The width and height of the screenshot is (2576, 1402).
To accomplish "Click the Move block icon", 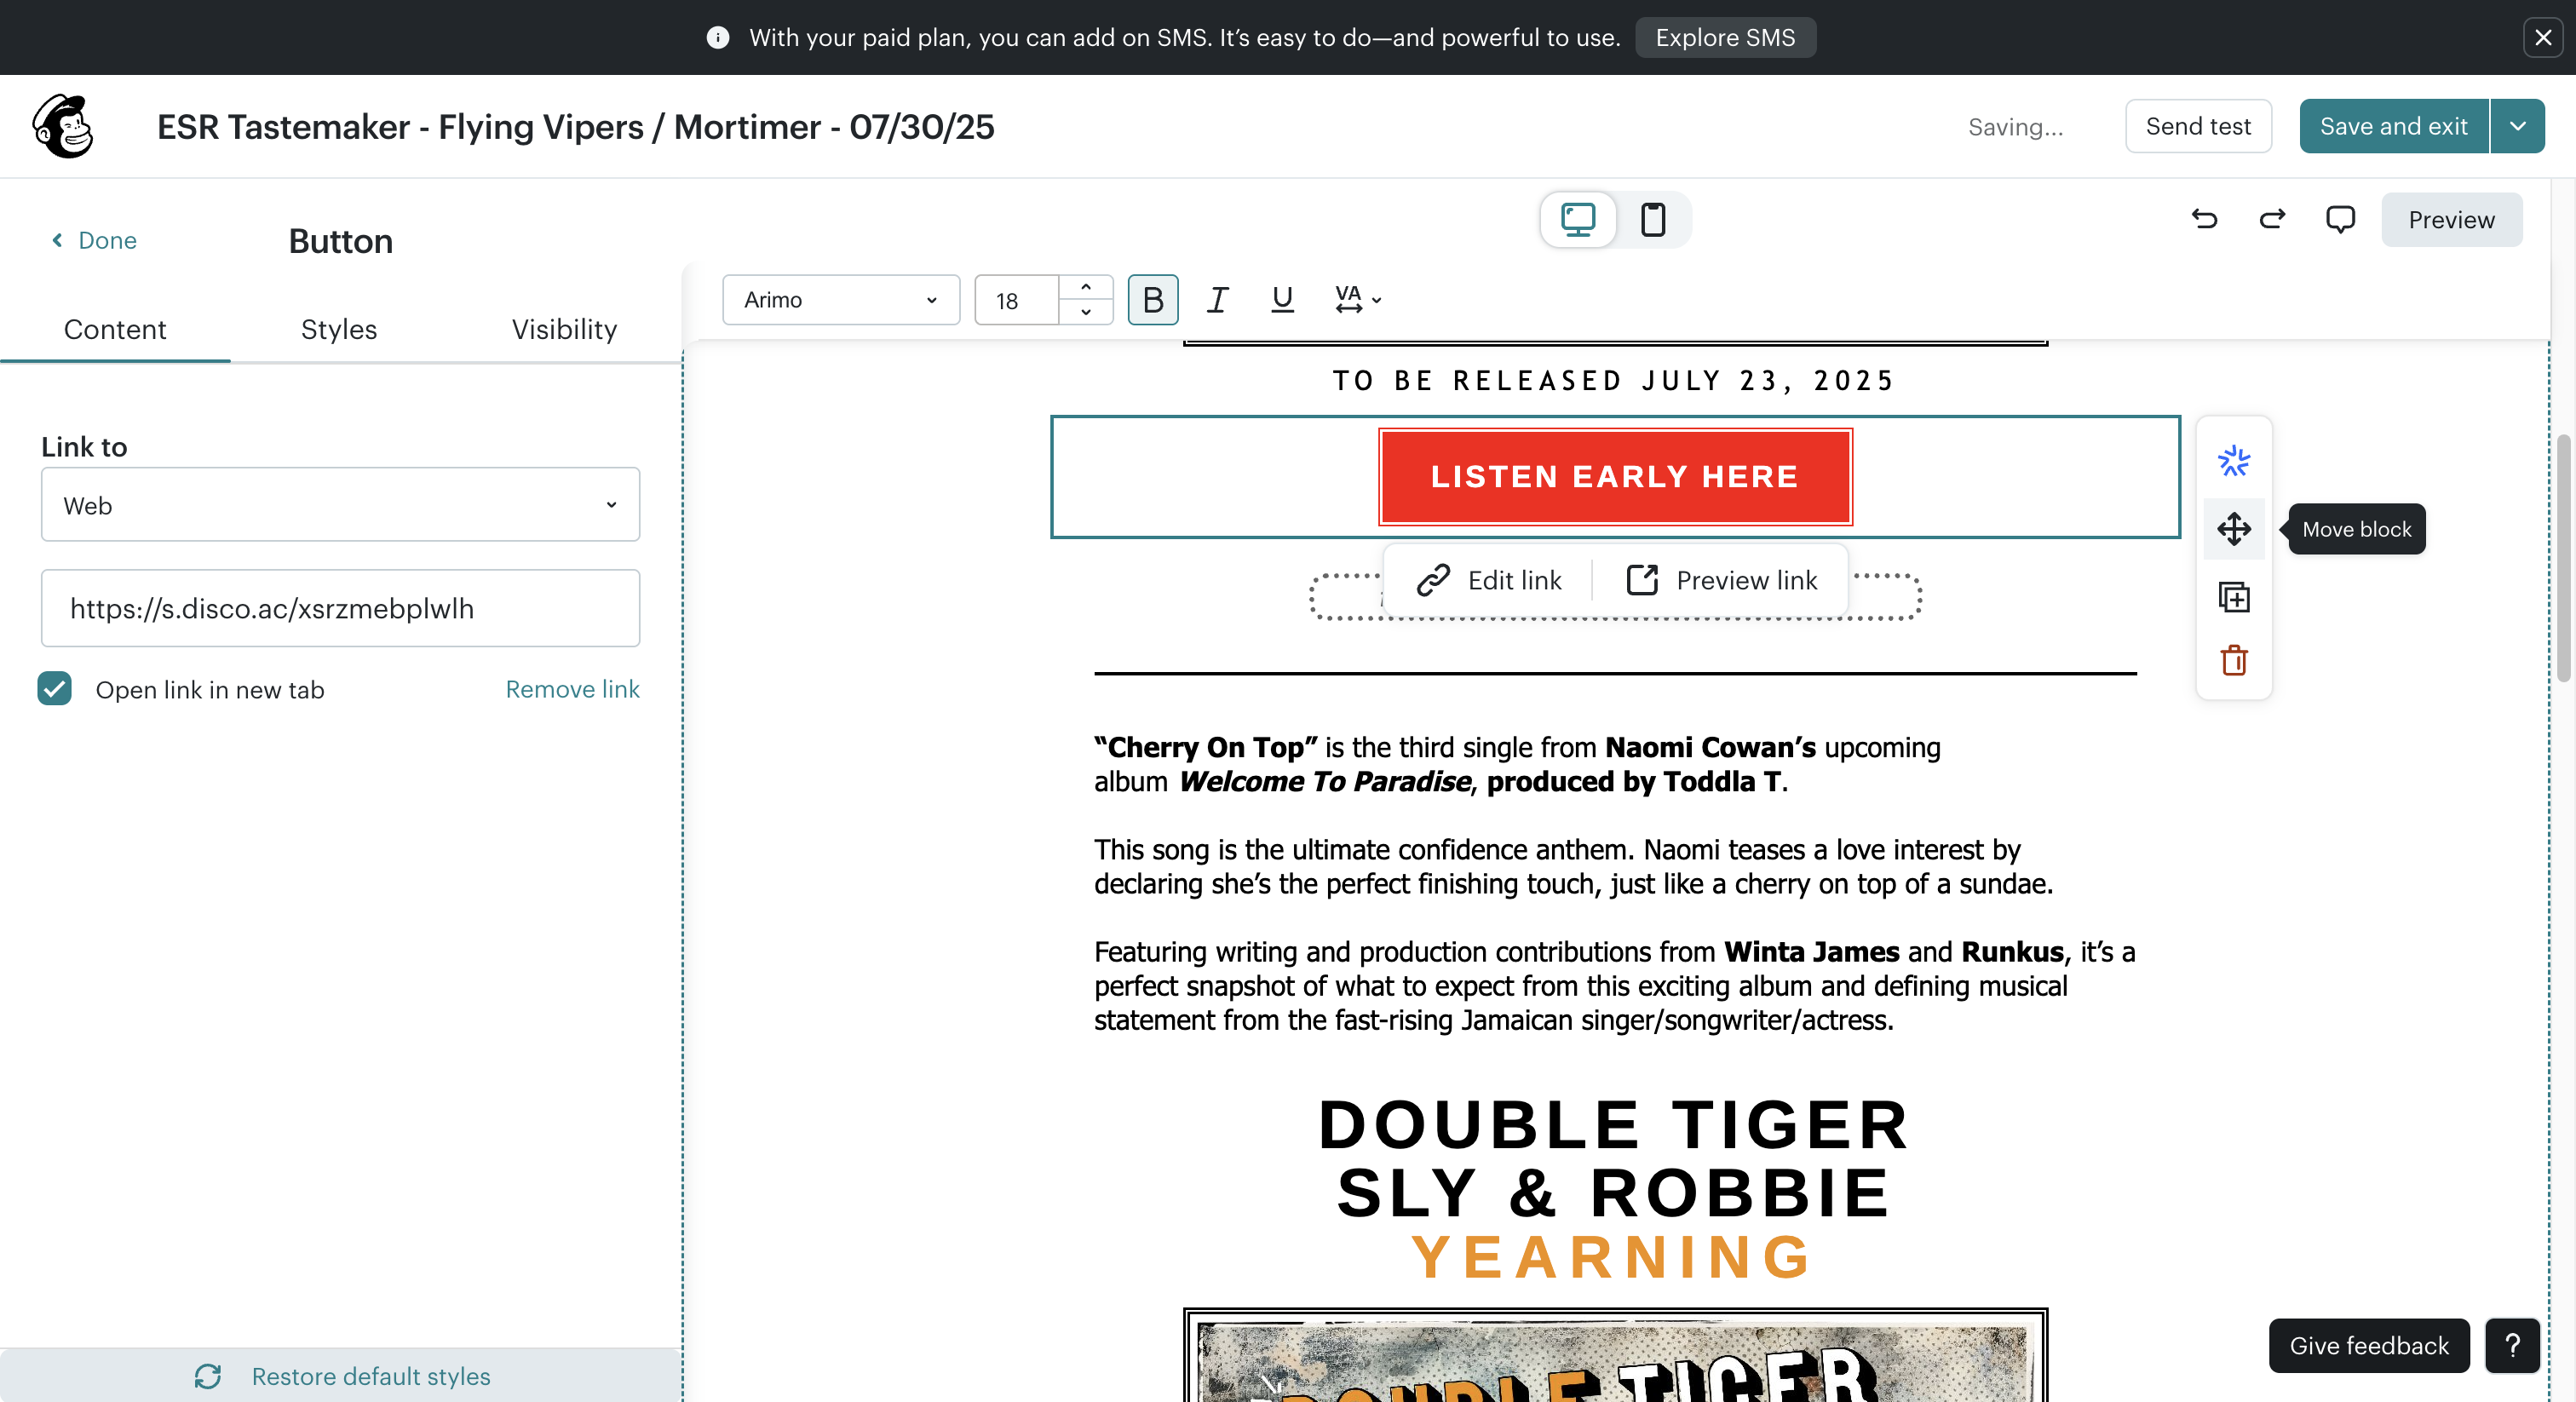I will 2233,529.
